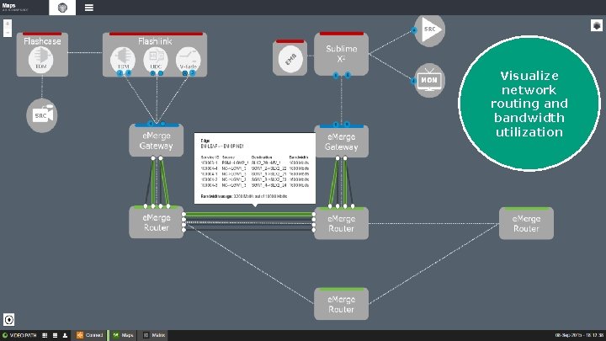Click the date and time in status bar

(x=579, y=335)
